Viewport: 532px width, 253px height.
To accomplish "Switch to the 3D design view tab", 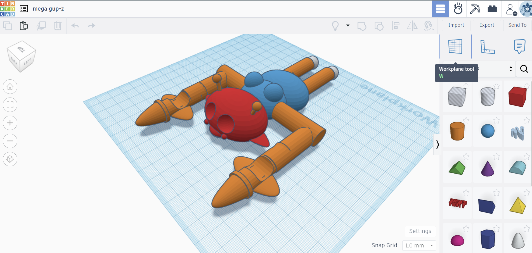I will coord(440,9).
